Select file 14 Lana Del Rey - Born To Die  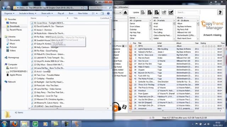tap(49, 68)
